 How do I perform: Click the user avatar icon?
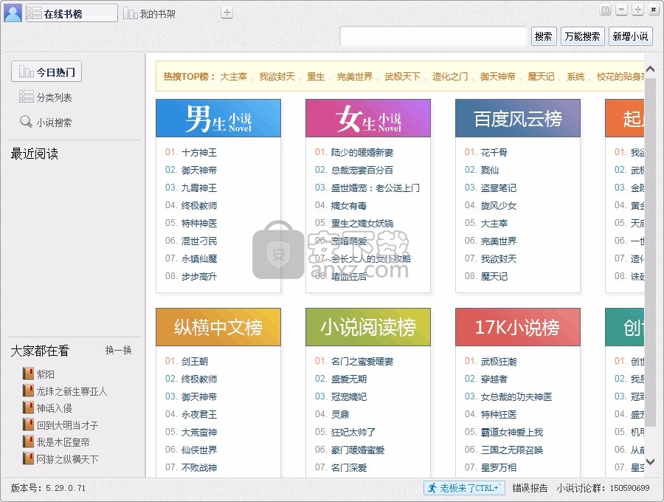pyautogui.click(x=13, y=13)
